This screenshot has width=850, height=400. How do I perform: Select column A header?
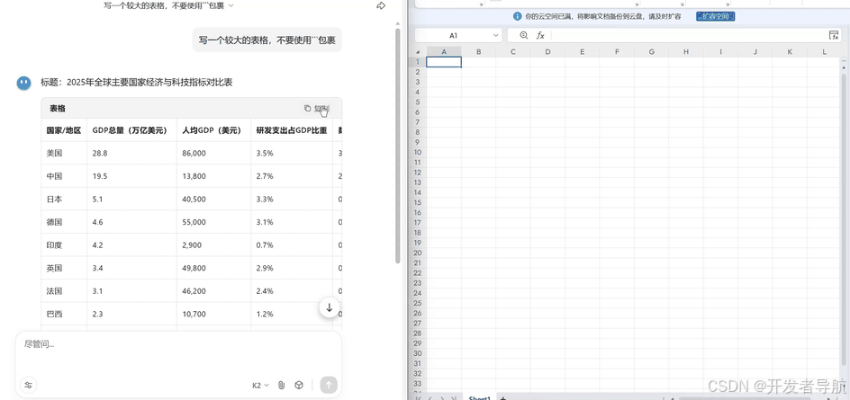pos(444,52)
